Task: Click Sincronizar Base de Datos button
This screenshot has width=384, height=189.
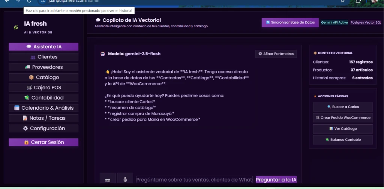Action: tap(290, 22)
